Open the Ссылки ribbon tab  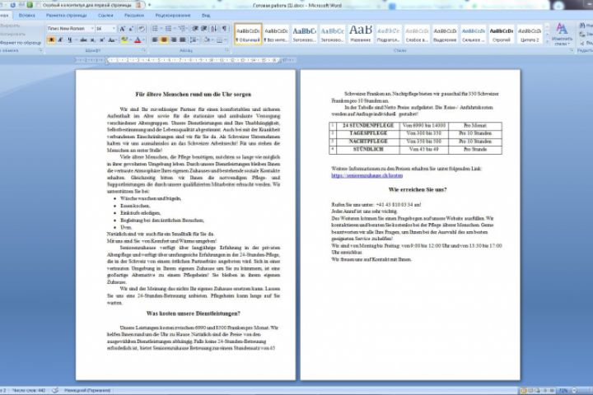pyautogui.click(x=105, y=16)
